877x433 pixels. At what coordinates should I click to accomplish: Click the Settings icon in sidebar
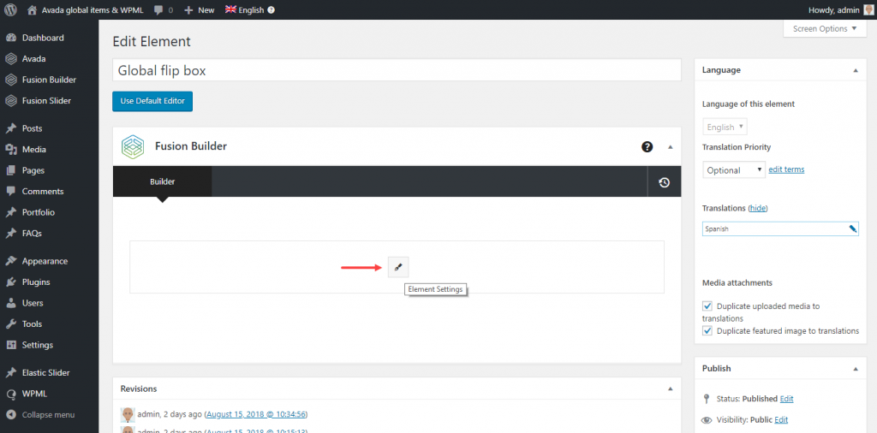click(10, 345)
